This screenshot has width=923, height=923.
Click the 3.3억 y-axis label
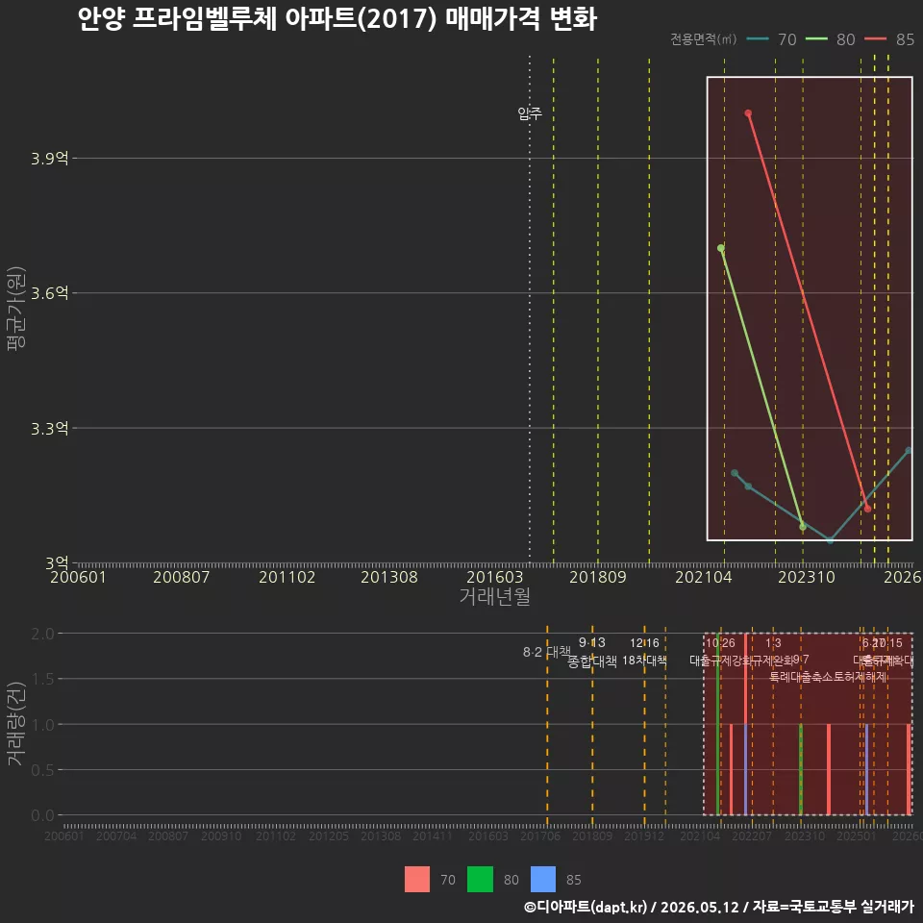coord(49,428)
